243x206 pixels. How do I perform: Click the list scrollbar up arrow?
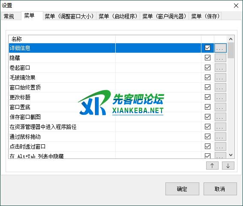pos(231,39)
